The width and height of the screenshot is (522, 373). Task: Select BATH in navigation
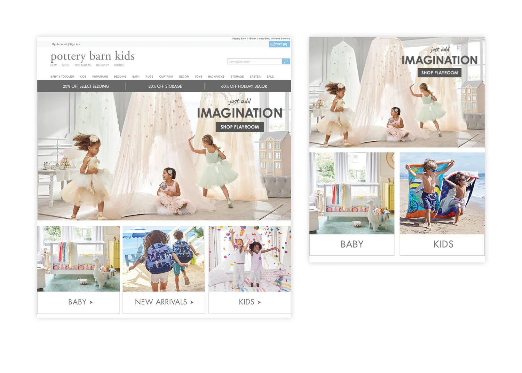(136, 77)
